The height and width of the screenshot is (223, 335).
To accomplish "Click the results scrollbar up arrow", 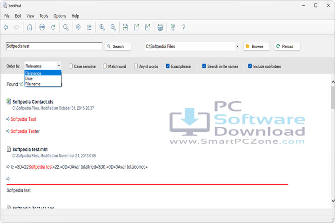I will [x=333, y=82].
